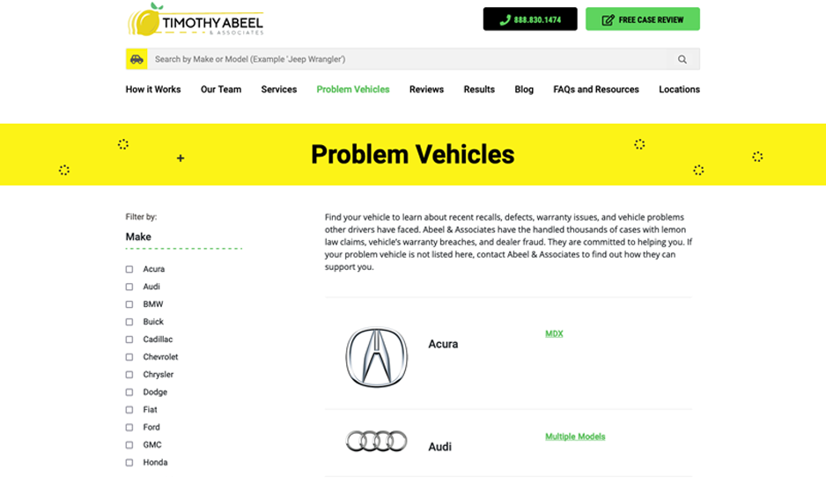The height and width of the screenshot is (482, 826).
Task: Check the Chrysler make checkbox
Action: tap(129, 375)
